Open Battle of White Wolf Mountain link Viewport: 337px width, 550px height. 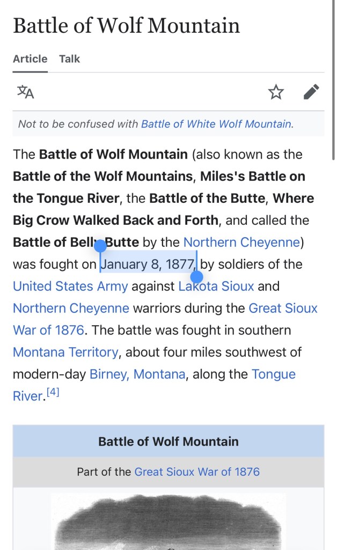pyautogui.click(x=217, y=124)
